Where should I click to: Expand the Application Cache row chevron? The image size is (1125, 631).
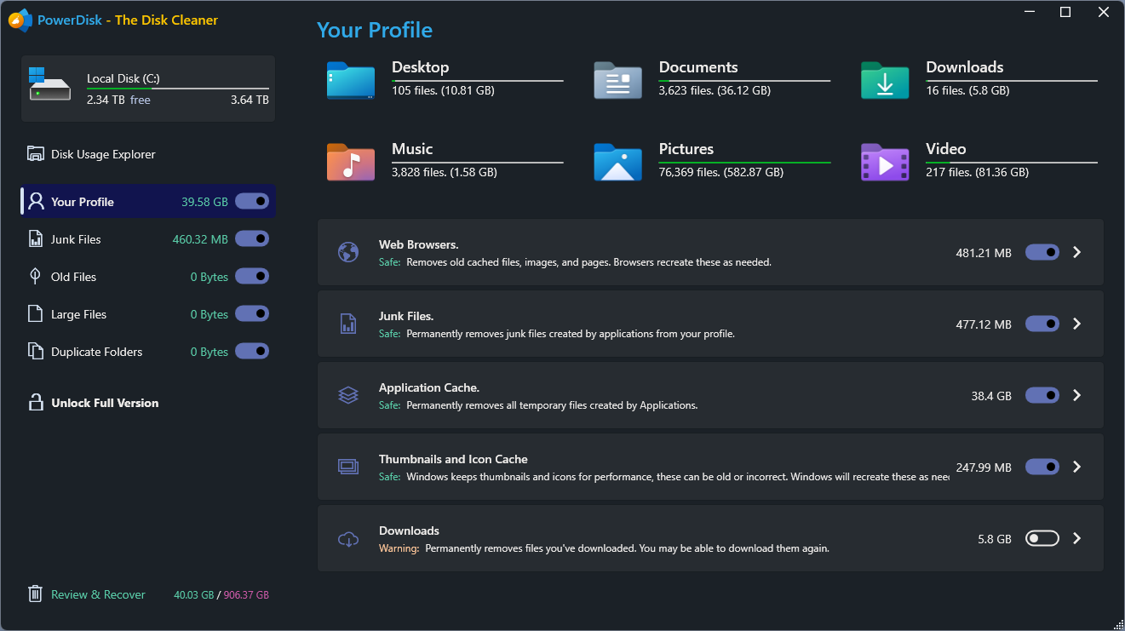1077,395
